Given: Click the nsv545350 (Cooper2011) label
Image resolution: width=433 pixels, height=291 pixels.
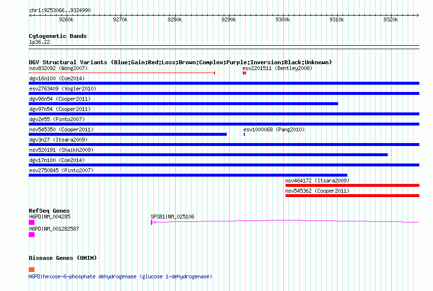Looking at the screenshot, I should click(x=61, y=129).
